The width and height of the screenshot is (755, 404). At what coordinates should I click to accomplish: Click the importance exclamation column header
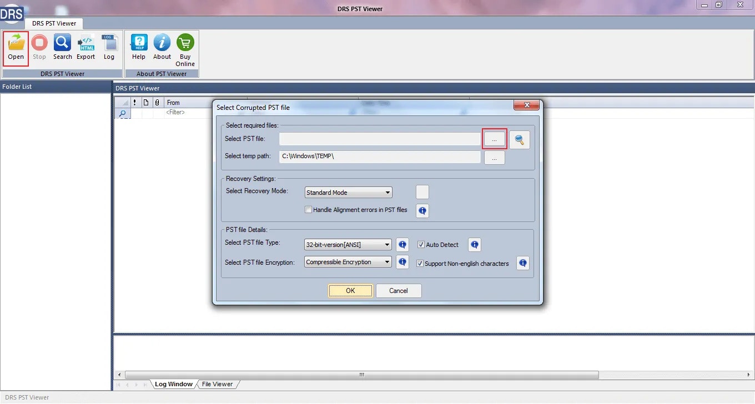pyautogui.click(x=135, y=103)
